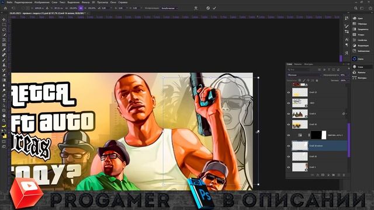Click the yellow background color swatch
374x210 pixels.
(x=5, y=136)
